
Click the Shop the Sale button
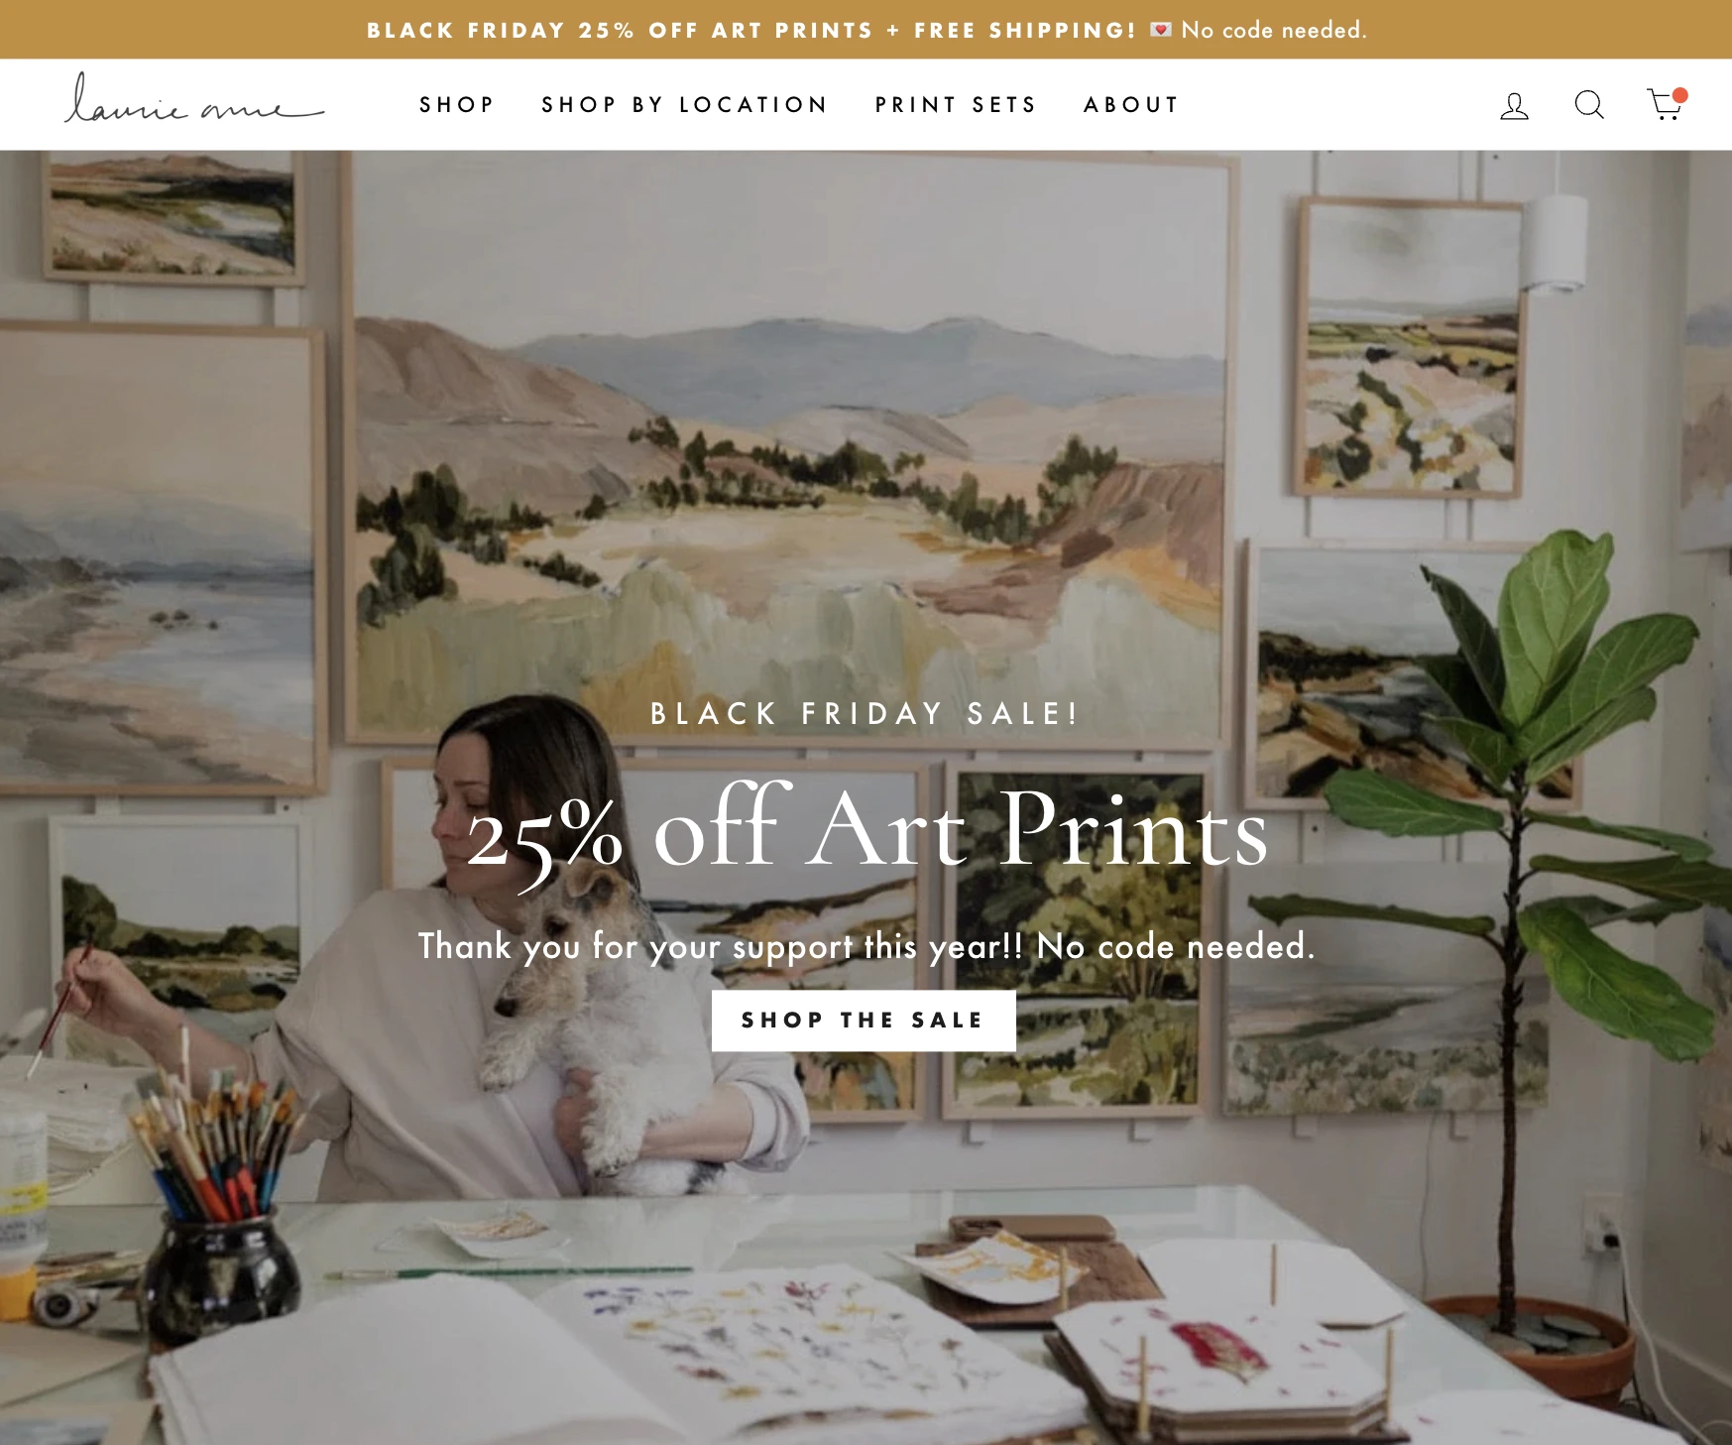[864, 1021]
